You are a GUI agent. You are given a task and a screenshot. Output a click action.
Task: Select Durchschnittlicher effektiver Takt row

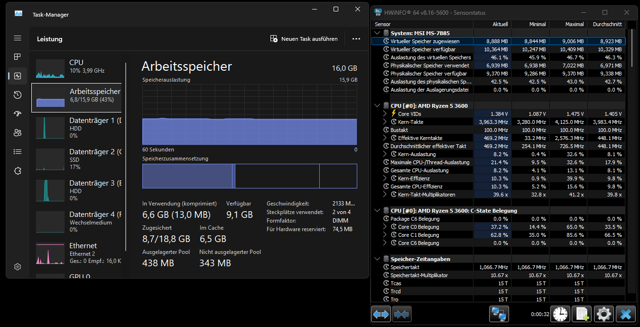click(498, 146)
